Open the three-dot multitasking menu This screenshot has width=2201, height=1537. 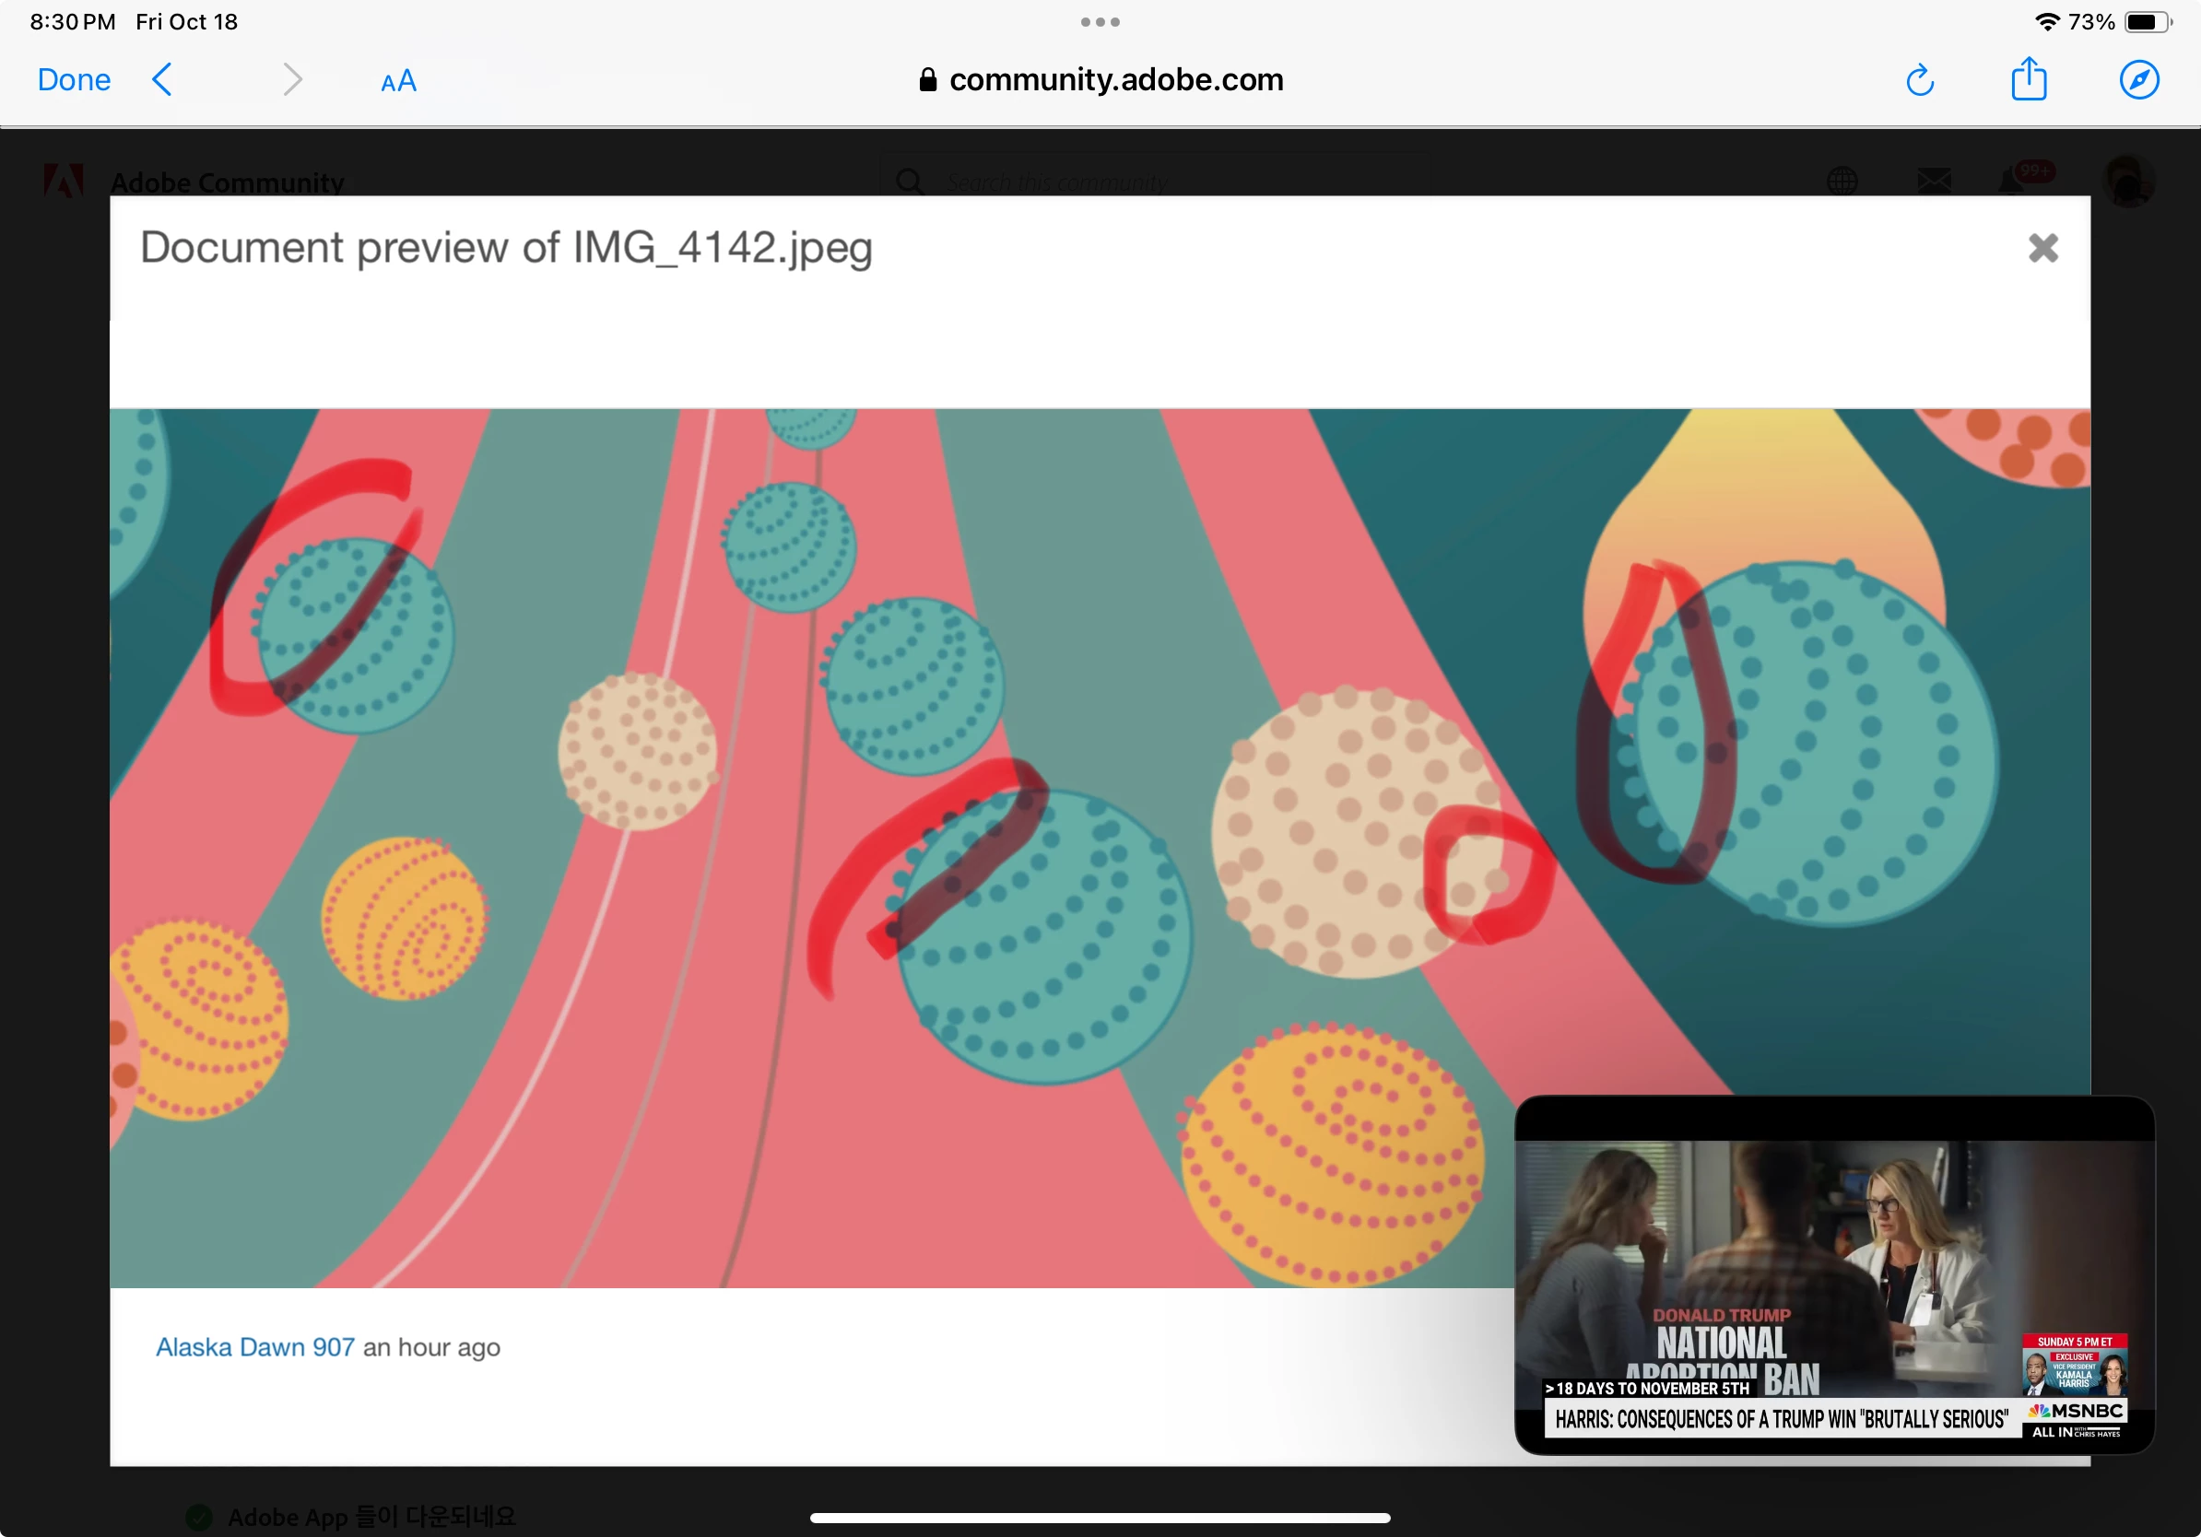click(1100, 22)
